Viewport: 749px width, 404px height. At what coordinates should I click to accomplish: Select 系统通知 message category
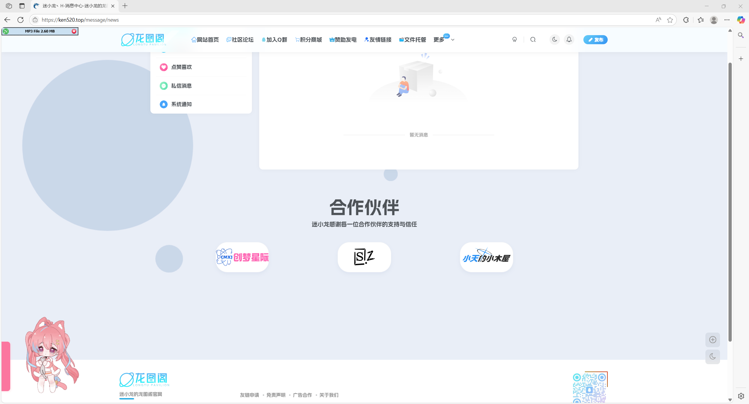tap(201, 104)
